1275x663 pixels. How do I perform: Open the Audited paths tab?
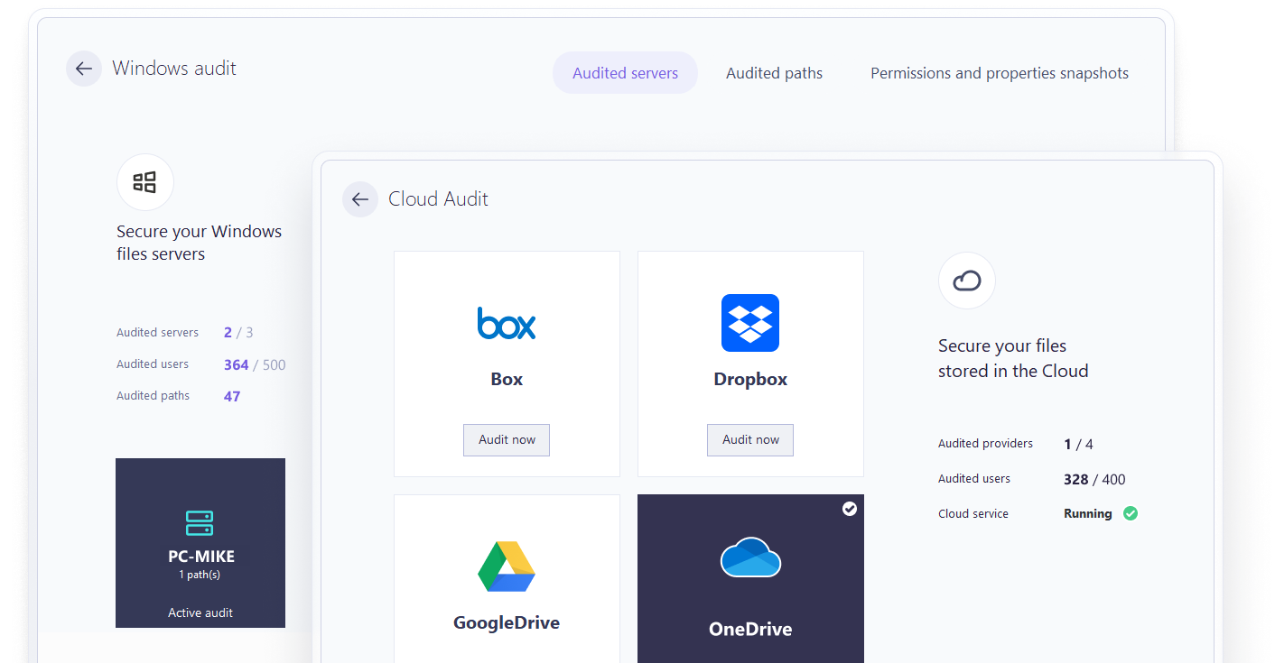[774, 73]
